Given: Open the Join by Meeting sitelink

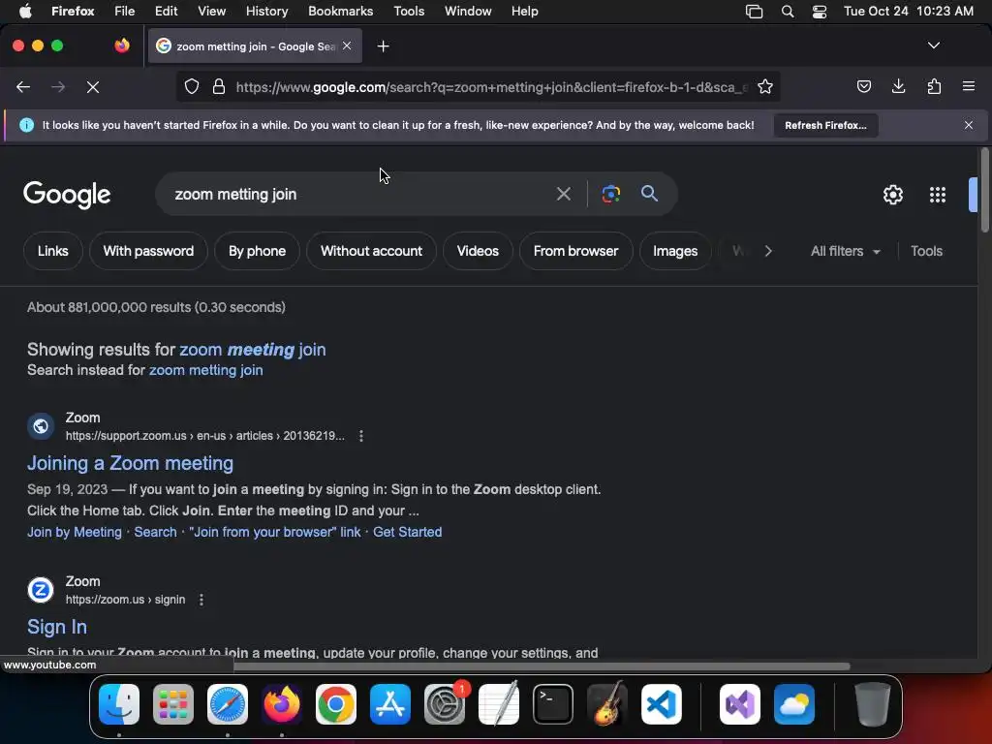Looking at the screenshot, I should (75, 532).
